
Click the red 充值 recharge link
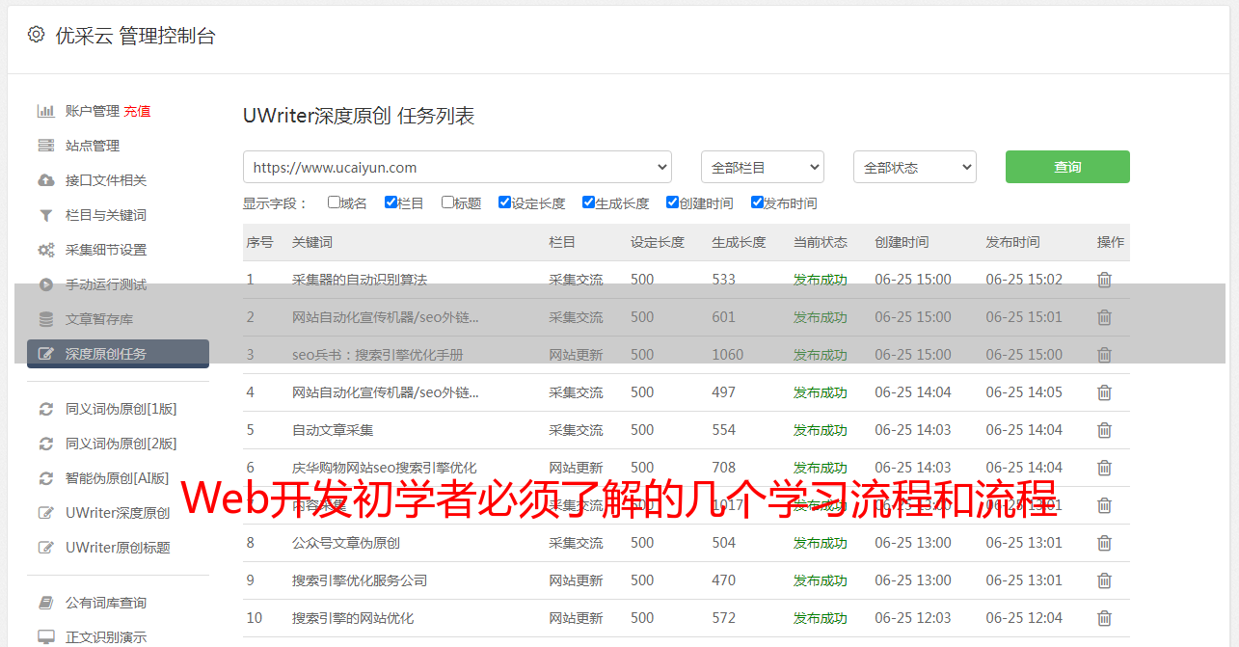137,111
